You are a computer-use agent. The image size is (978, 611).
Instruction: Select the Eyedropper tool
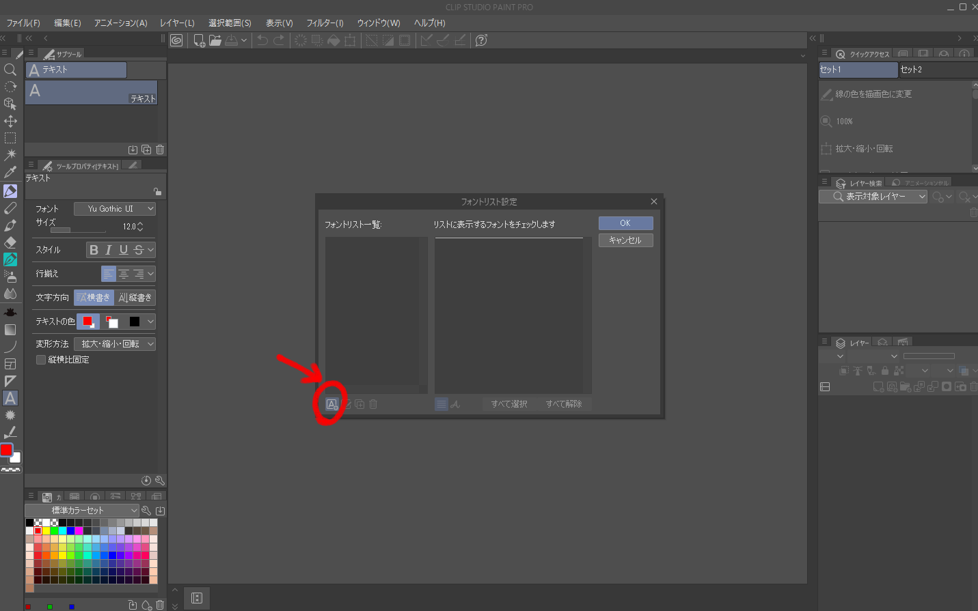tap(10, 173)
